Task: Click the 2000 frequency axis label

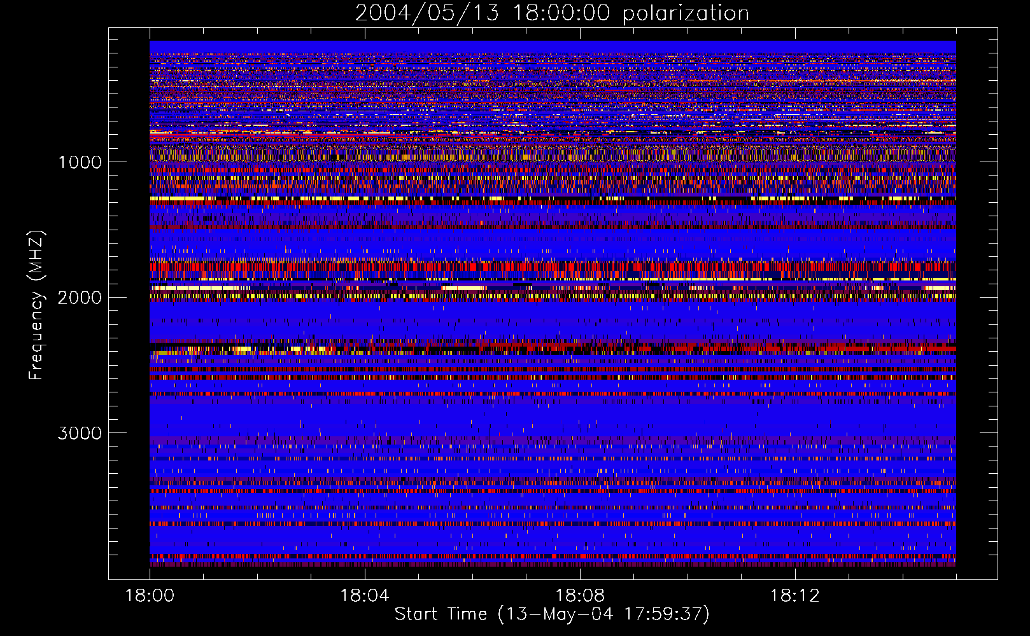Action: tap(80, 298)
